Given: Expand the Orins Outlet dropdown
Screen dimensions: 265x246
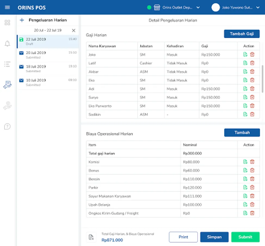Looking at the screenshot, I should [198, 8].
